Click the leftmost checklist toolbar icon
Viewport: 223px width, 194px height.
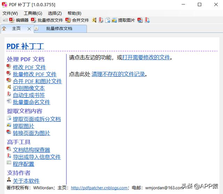point(5,20)
